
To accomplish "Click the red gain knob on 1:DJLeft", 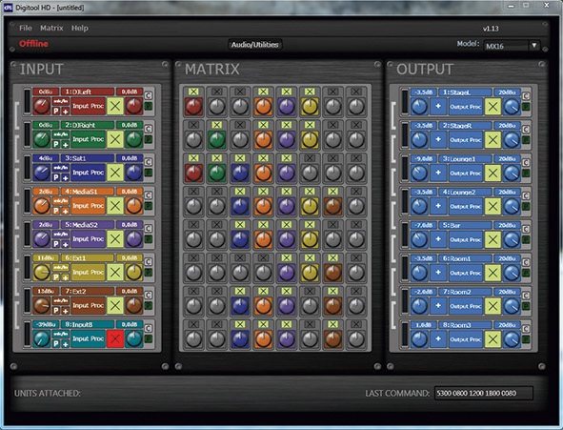I will click(x=42, y=106).
